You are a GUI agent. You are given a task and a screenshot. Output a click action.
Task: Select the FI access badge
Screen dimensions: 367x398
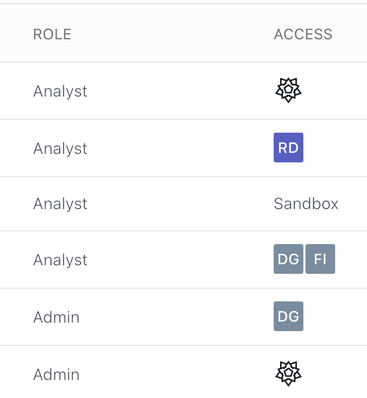(320, 259)
